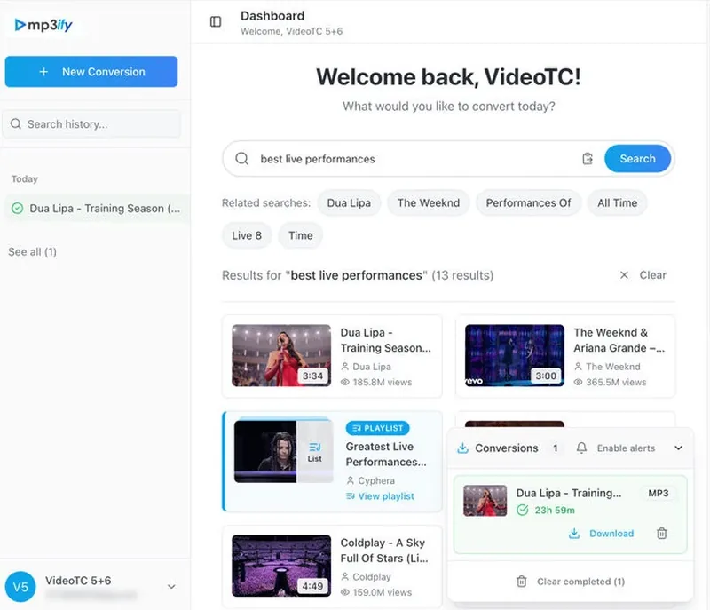
Task: Focus the Search history field
Action: [92, 124]
